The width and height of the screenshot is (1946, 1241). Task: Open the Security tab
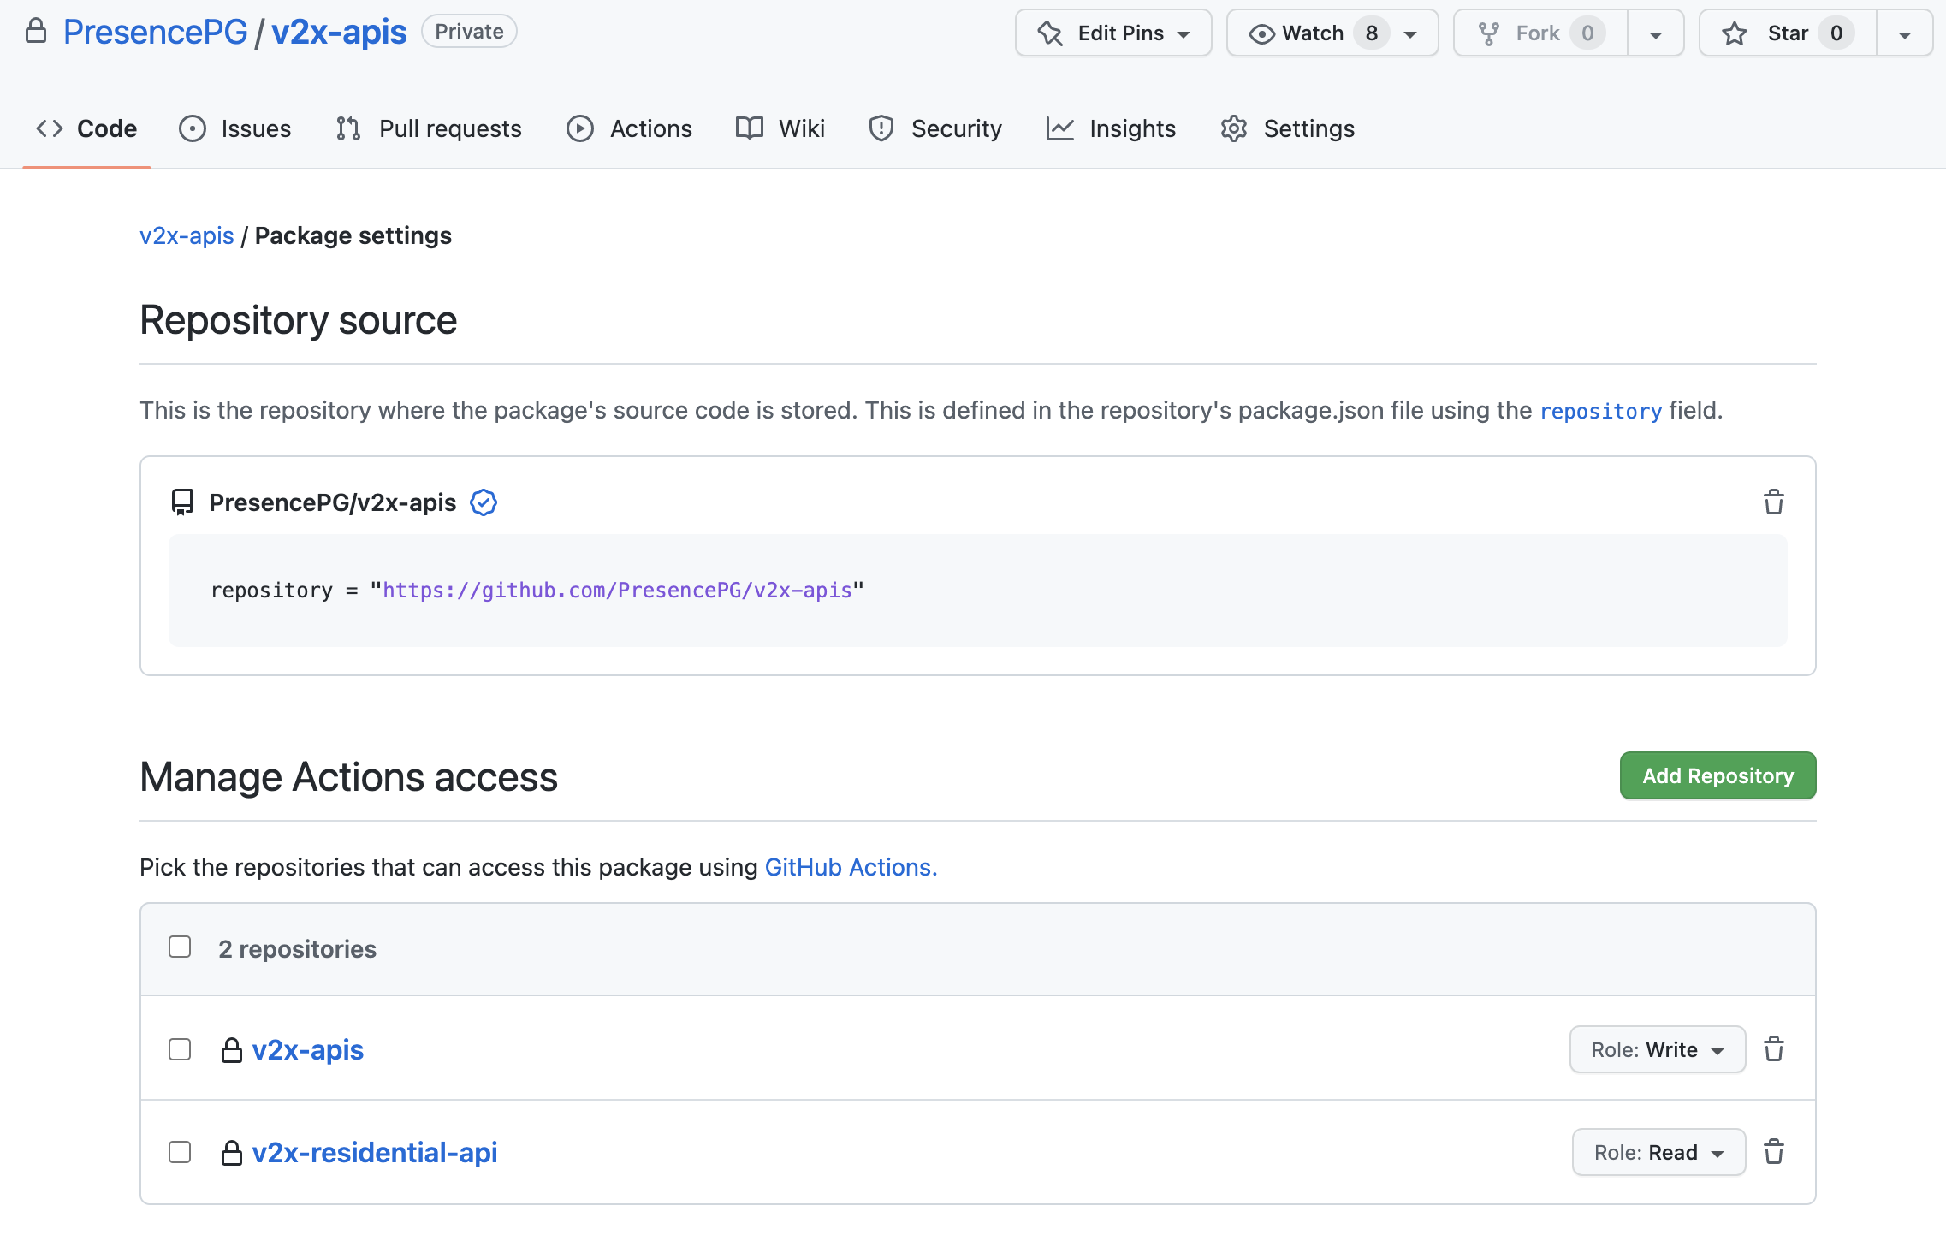click(x=935, y=128)
